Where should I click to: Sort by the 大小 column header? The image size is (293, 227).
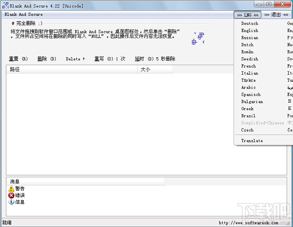tap(155, 69)
